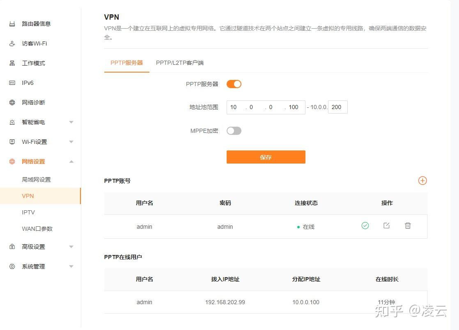Click the green check icon for admin

365,225
